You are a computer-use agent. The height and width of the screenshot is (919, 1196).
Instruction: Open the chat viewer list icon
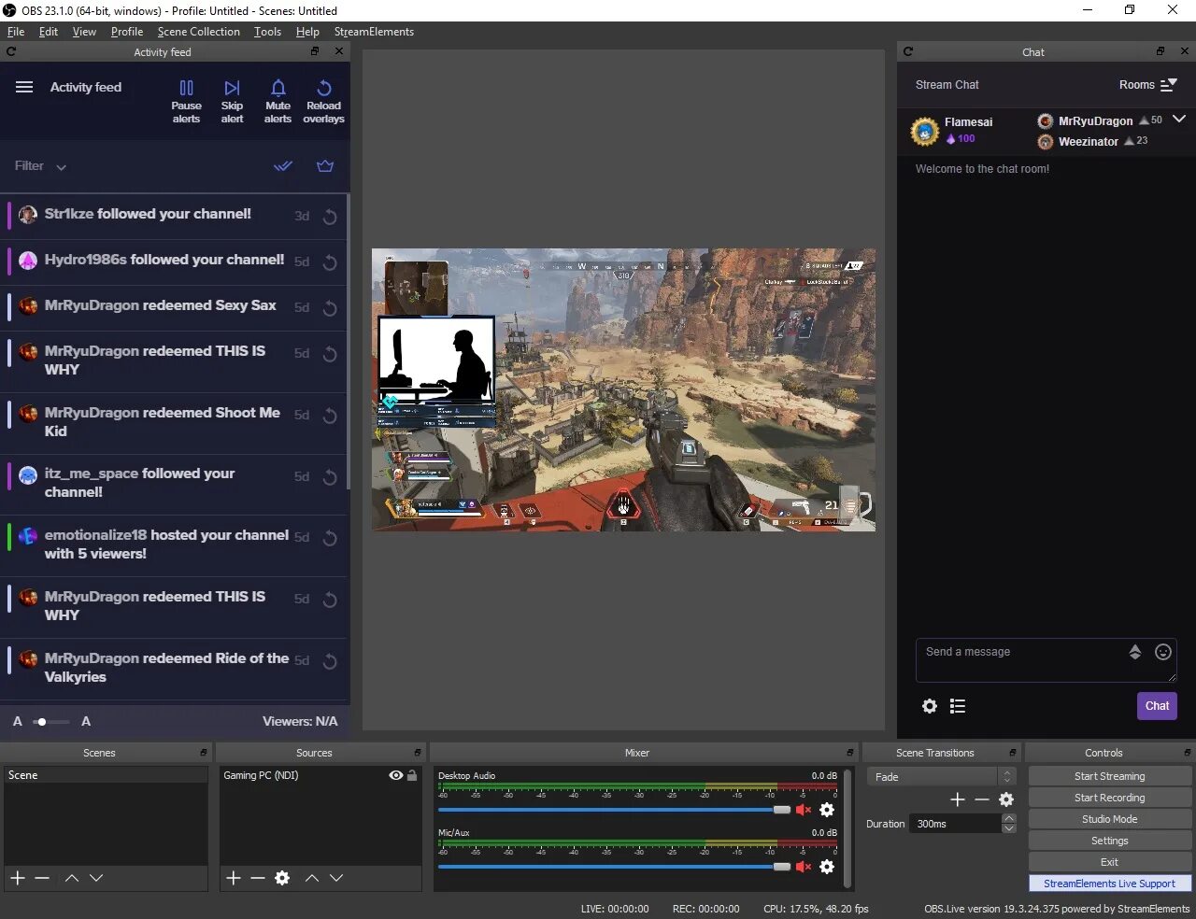(958, 706)
